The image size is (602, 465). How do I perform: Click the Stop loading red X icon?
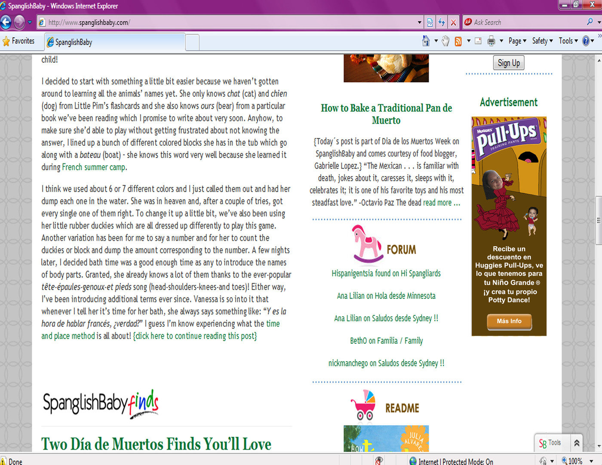pos(453,22)
